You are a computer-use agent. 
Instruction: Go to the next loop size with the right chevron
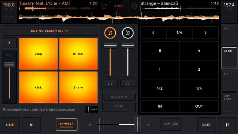click(206, 33)
